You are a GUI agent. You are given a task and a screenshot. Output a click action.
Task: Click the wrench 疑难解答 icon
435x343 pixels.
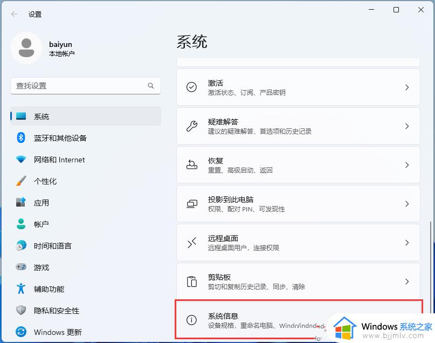[191, 126]
